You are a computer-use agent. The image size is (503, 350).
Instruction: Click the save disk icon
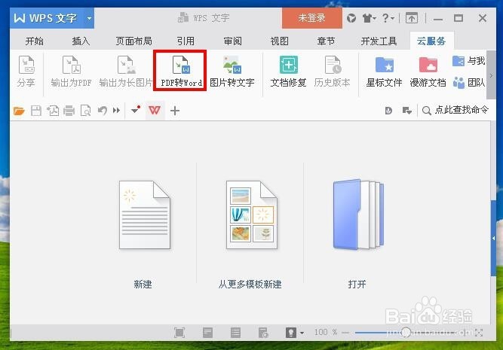pyautogui.click(x=36, y=111)
